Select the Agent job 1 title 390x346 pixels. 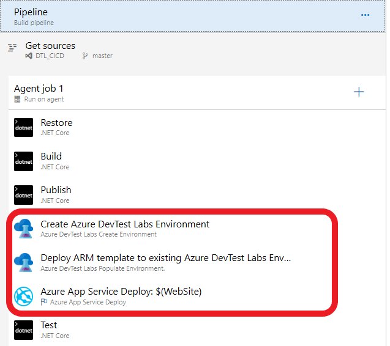pyautogui.click(x=39, y=89)
